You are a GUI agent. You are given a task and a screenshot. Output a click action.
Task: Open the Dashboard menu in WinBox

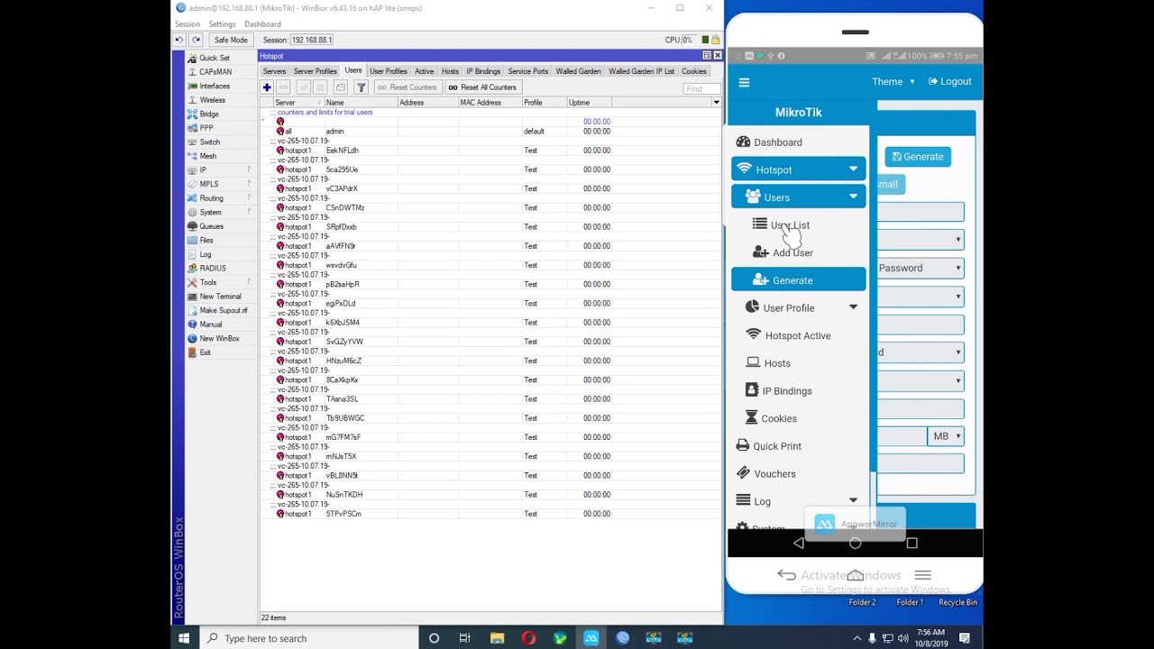(x=262, y=24)
